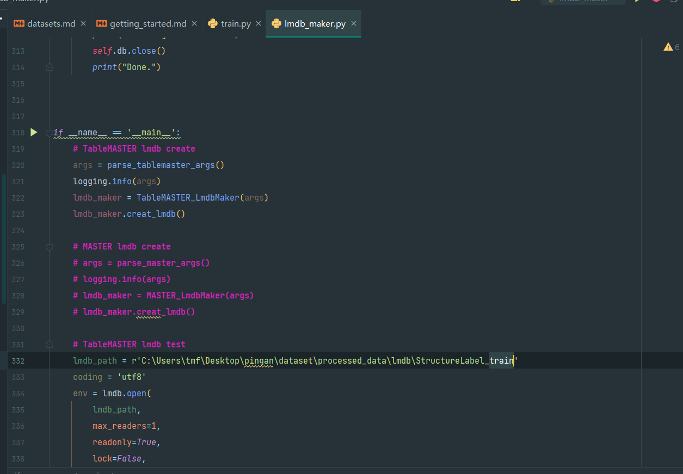
Task: Click the lmdb_path string ending in StructureLabel_train
Action: 325,360
